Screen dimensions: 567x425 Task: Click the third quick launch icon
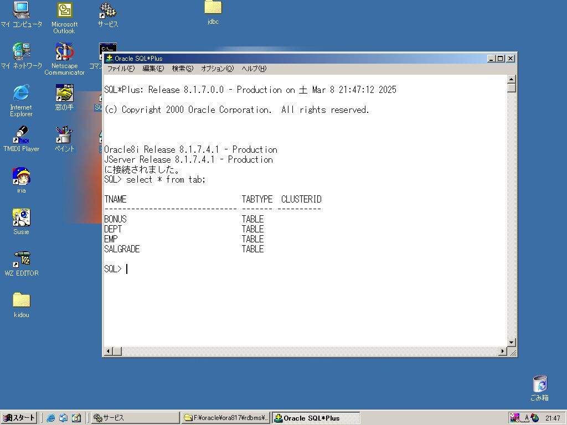coord(76,418)
